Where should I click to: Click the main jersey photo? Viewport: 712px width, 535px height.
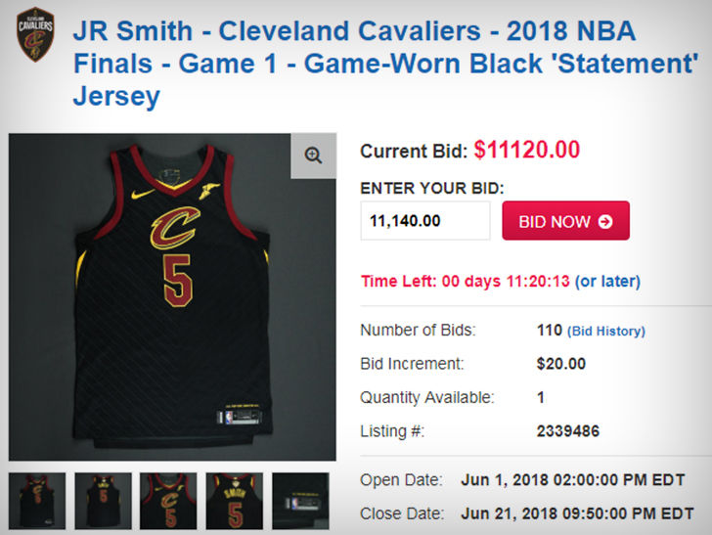tap(172, 297)
